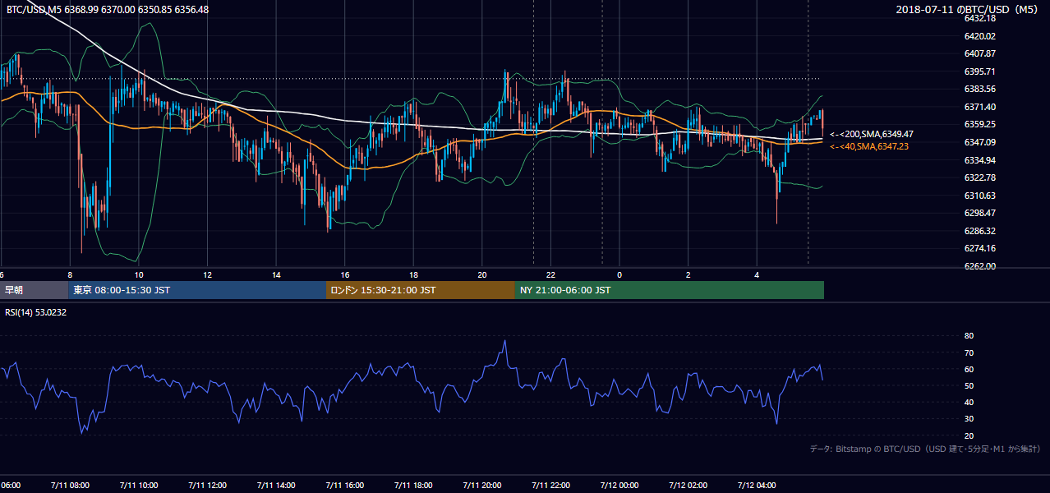The image size is (1050, 493).
Task: Click the 200 SMA 6349.47 label
Action: pyautogui.click(x=872, y=134)
